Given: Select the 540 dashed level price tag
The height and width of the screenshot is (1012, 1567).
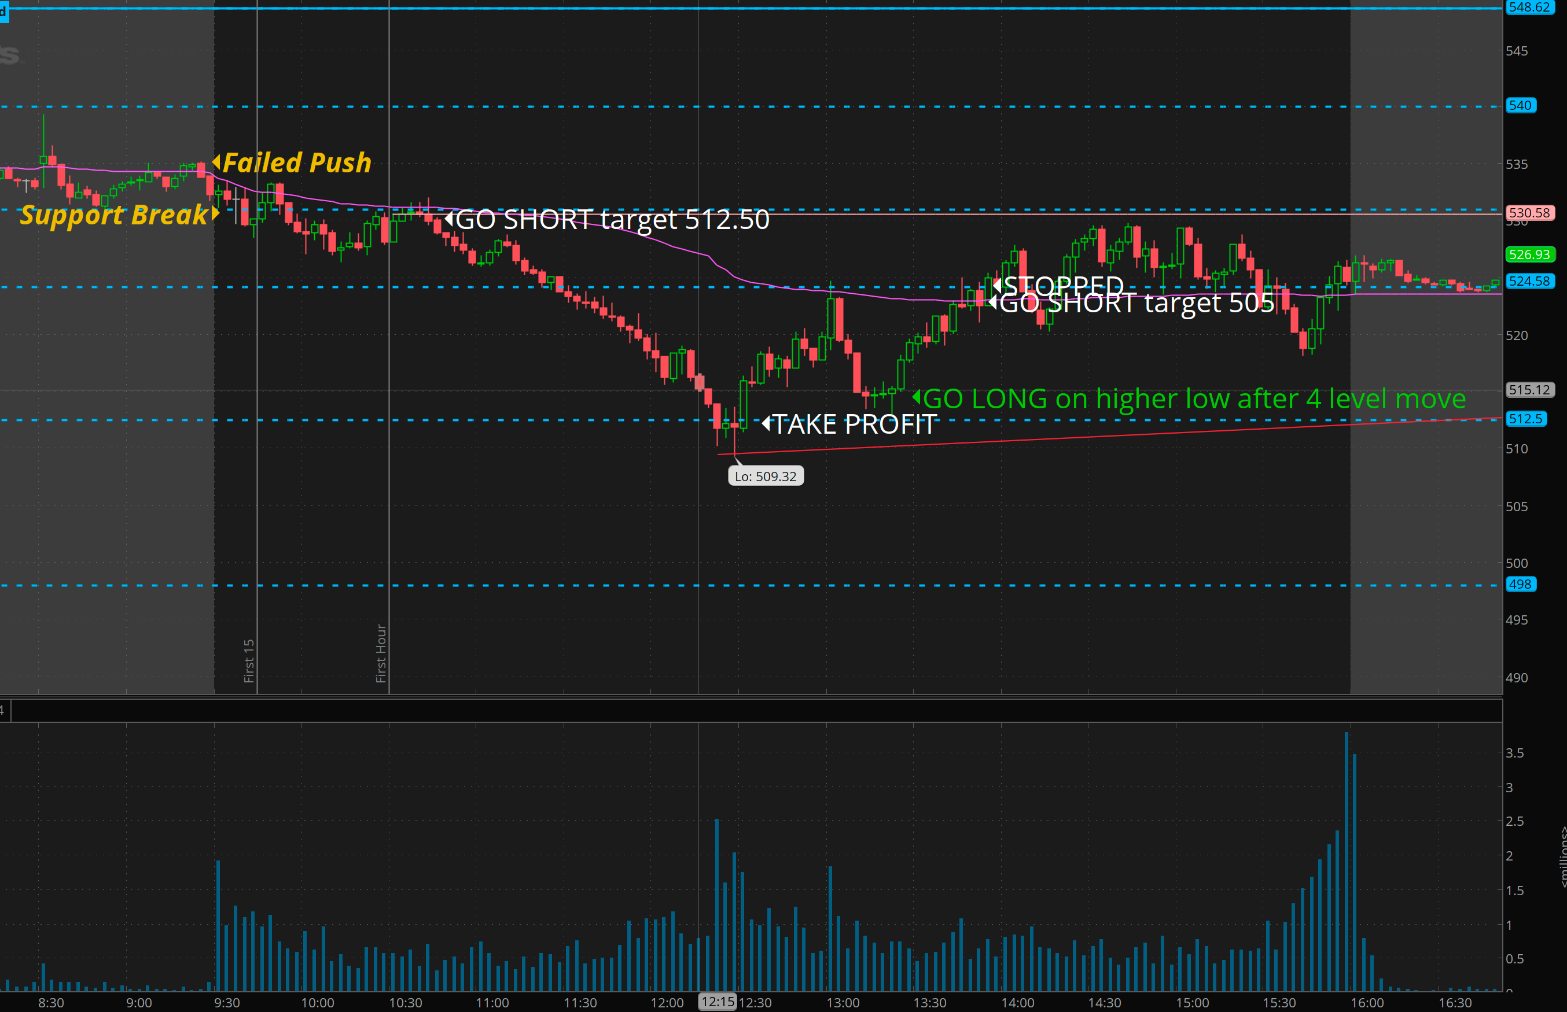Looking at the screenshot, I should 1520,105.
